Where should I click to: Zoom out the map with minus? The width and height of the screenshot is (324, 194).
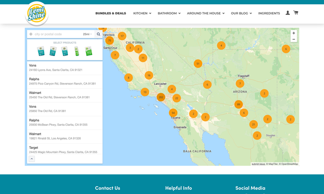click(294, 39)
